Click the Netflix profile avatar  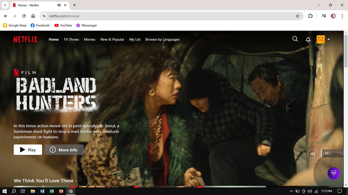tap(320, 39)
